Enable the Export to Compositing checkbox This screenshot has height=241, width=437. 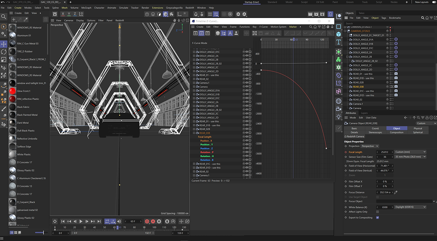click(x=378, y=218)
